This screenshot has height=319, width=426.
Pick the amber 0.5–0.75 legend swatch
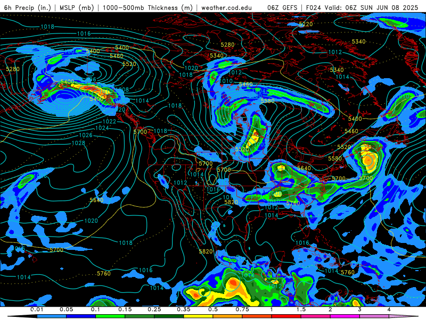(228, 316)
